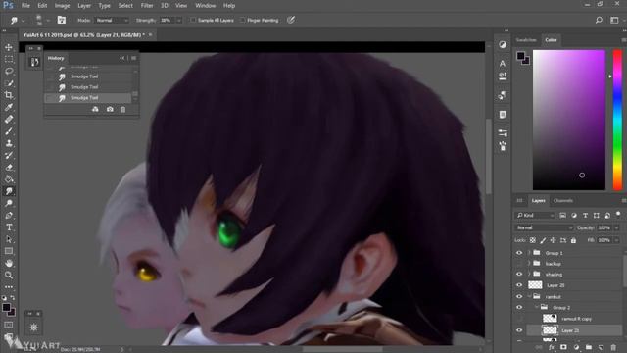Select the Smudge tool in toolbar

point(9,191)
